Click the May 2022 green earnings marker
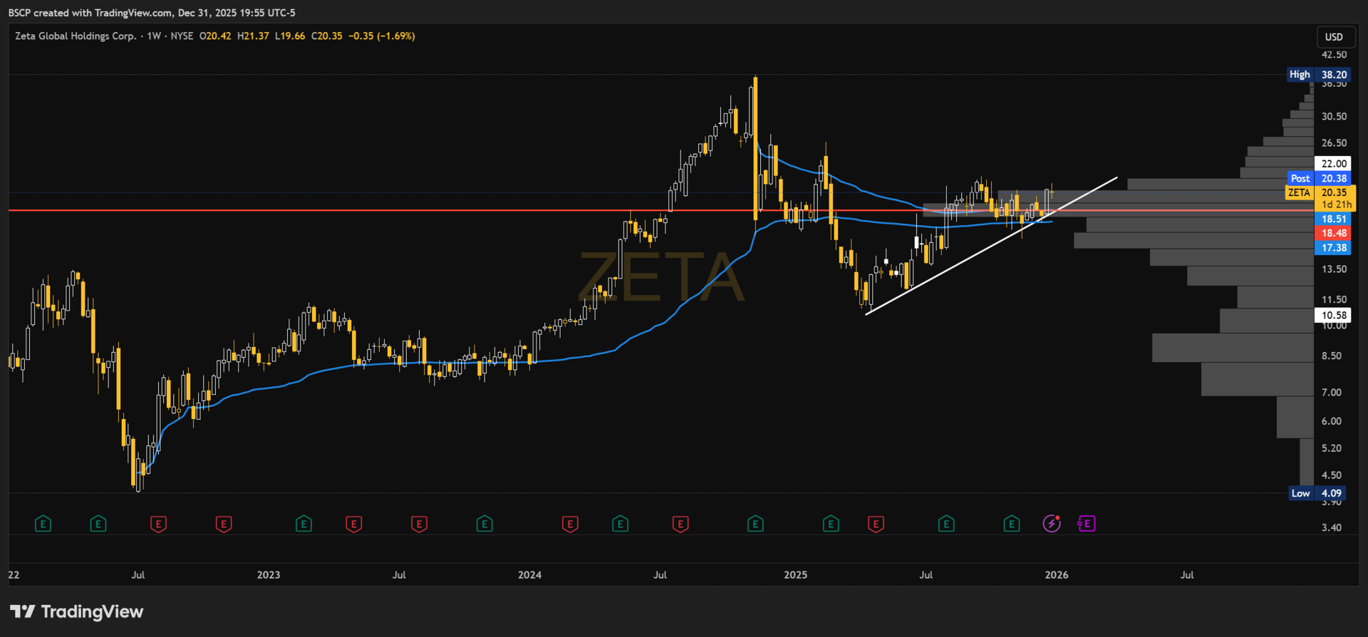 pyautogui.click(x=98, y=524)
